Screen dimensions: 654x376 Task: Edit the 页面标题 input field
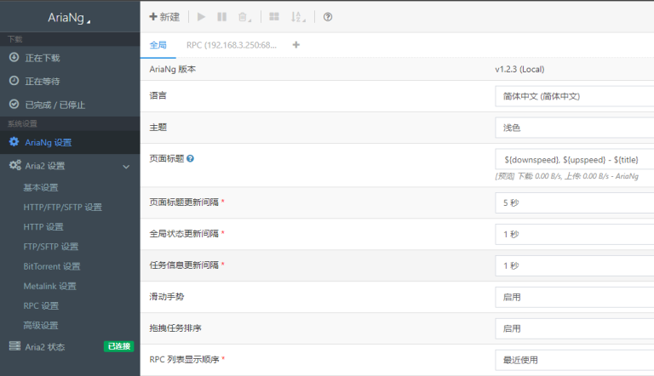pyautogui.click(x=574, y=159)
